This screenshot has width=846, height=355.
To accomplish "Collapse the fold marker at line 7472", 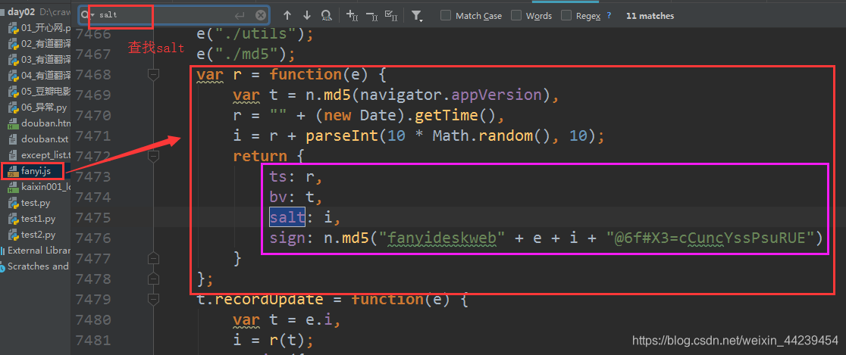I will (x=154, y=156).
